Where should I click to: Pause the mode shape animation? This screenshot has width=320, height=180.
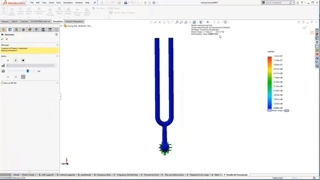[x=15, y=60]
